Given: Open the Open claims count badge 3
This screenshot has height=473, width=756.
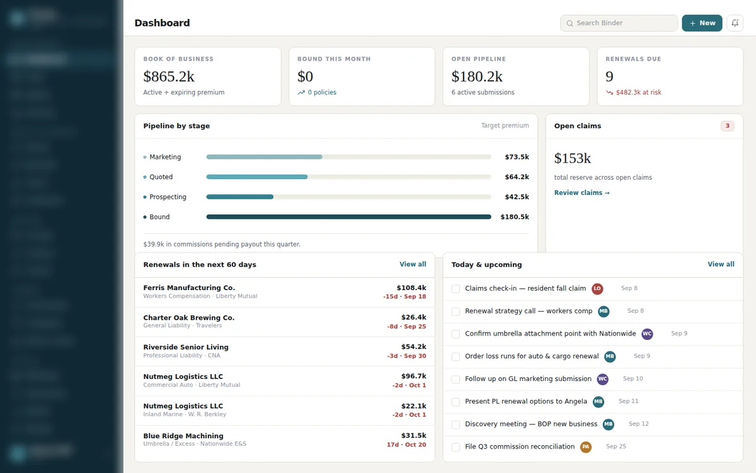Looking at the screenshot, I should coord(728,126).
